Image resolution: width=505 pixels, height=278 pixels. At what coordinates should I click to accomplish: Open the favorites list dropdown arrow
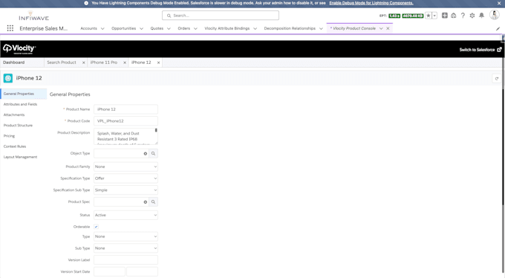click(x=434, y=16)
